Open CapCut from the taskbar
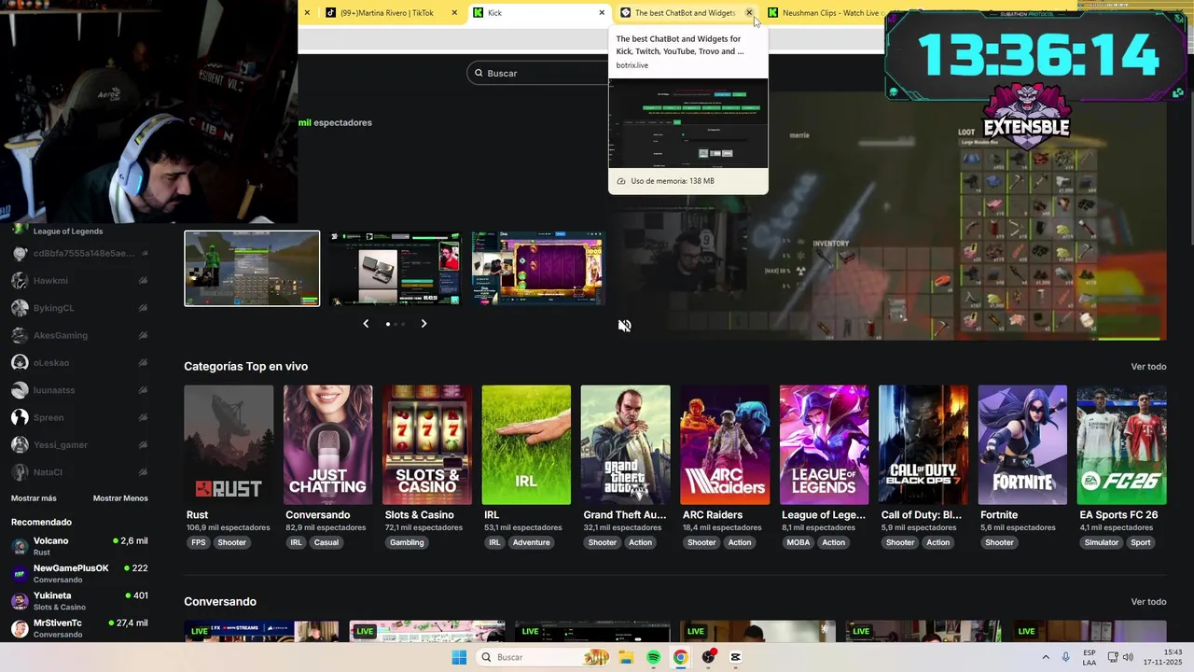The image size is (1194, 672). pyautogui.click(x=736, y=658)
